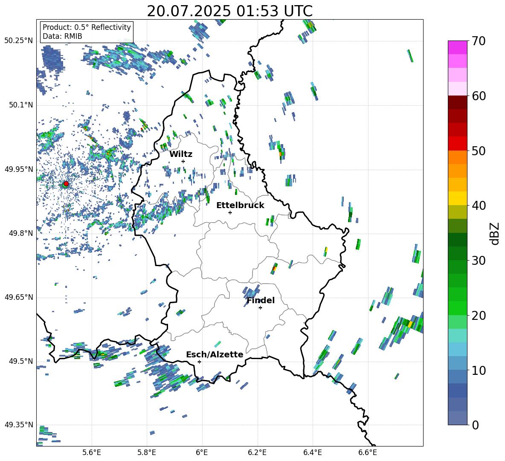The image size is (505, 461).
Task: Click the 49.8°N latitude label
Action: (x=20, y=233)
